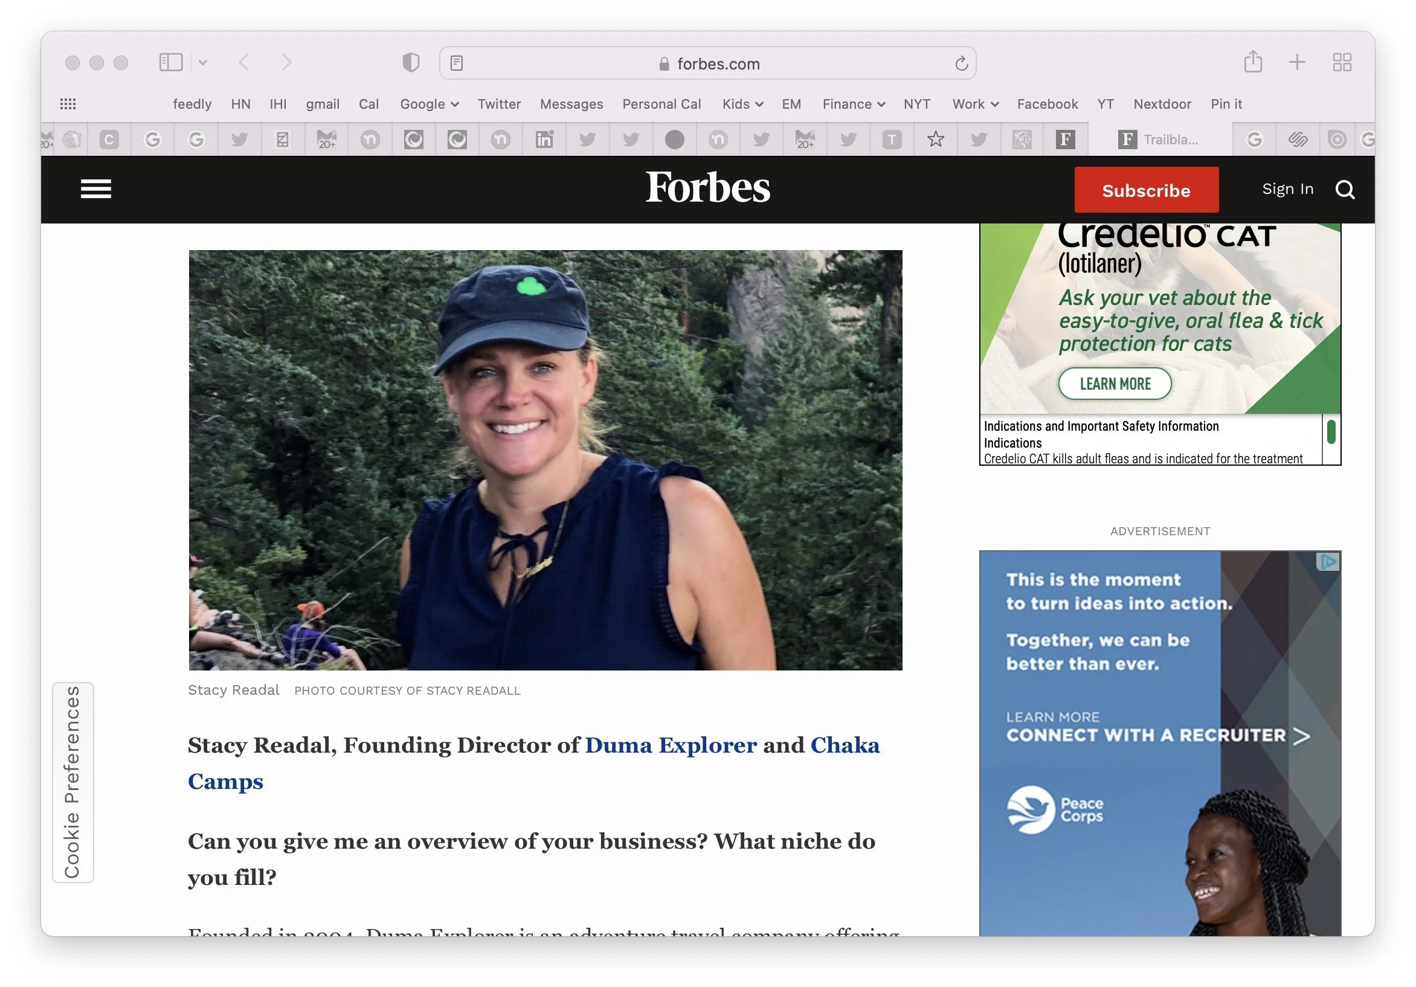Open Cookie Preferences side tab

[x=72, y=782]
